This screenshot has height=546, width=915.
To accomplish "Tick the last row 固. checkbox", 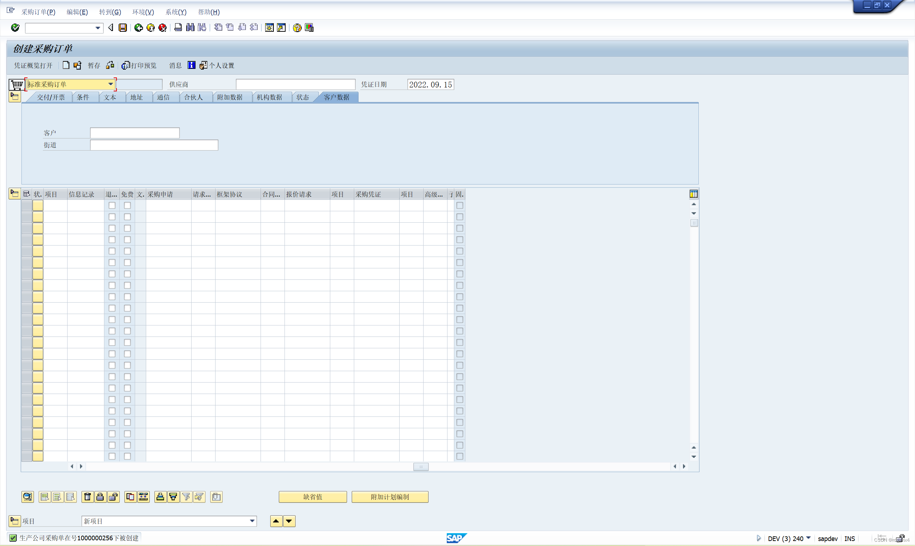I will pos(460,456).
